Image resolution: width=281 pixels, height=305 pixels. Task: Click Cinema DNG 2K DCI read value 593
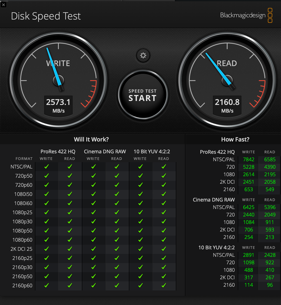270,230
